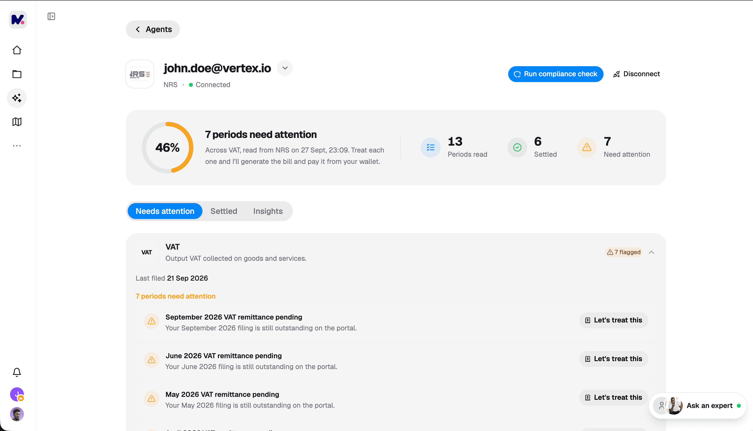
Task: Open the sparkle Agents icon in sidebar
Action: point(17,98)
